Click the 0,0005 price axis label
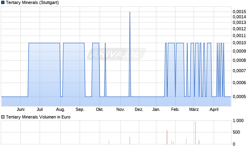 click(239, 97)
